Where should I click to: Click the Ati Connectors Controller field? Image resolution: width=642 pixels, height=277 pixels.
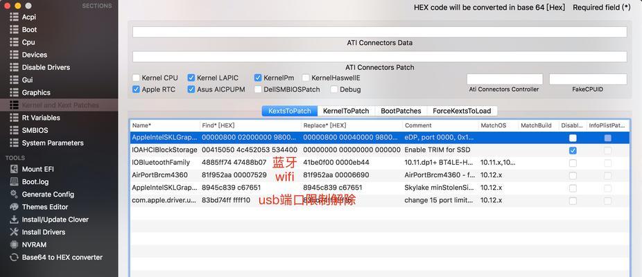(x=505, y=79)
